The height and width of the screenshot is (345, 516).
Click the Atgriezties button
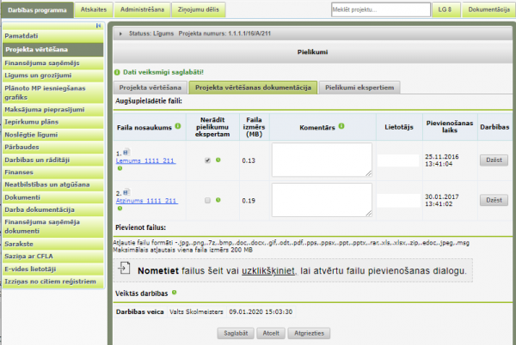coord(309,333)
